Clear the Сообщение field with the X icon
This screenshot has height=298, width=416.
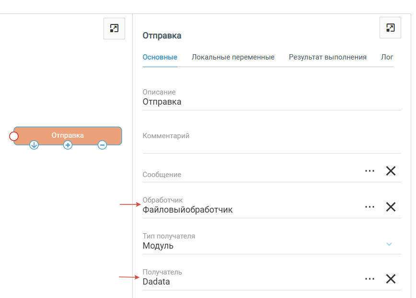click(x=391, y=171)
